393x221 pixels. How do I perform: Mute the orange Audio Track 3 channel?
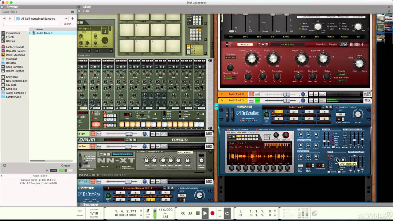[x=251, y=94]
